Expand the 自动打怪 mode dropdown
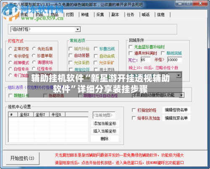Image resolution: width=210 pixels, height=169 pixels. tap(78, 29)
